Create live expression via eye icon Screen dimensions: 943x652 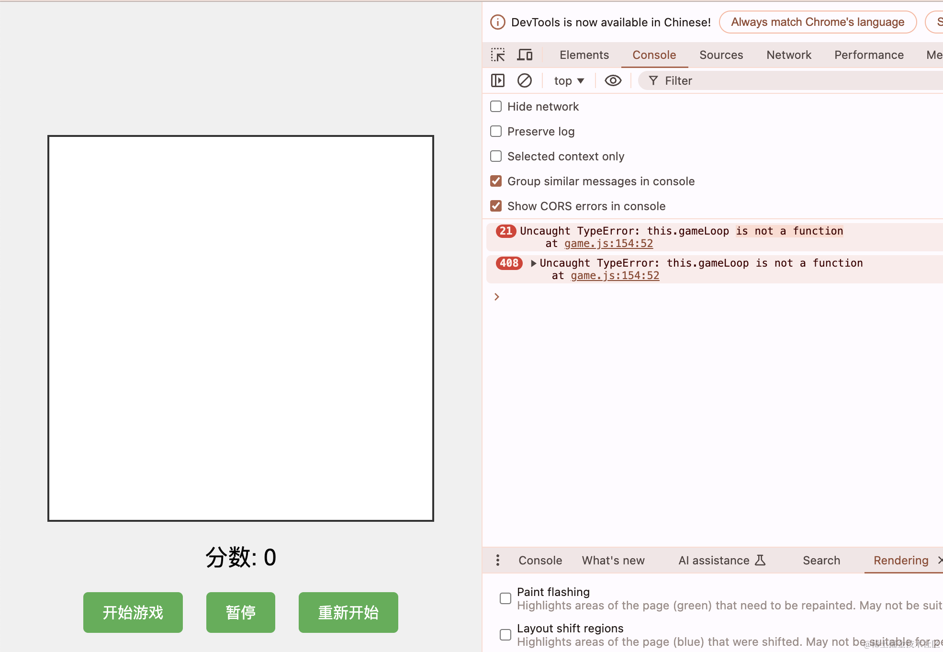tap(613, 80)
